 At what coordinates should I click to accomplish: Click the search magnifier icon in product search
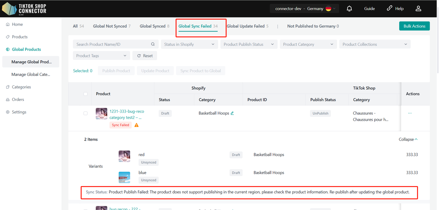pyautogui.click(x=153, y=44)
